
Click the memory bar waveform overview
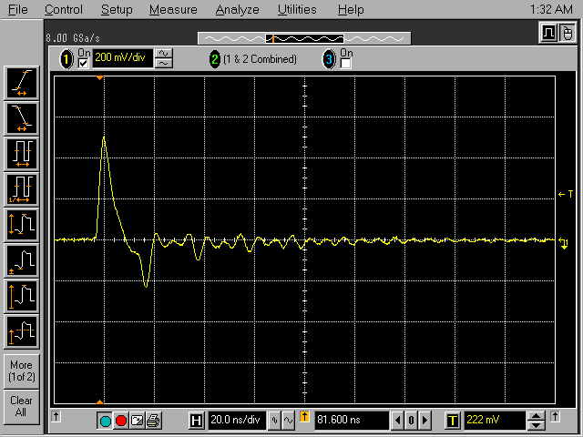pos(304,38)
